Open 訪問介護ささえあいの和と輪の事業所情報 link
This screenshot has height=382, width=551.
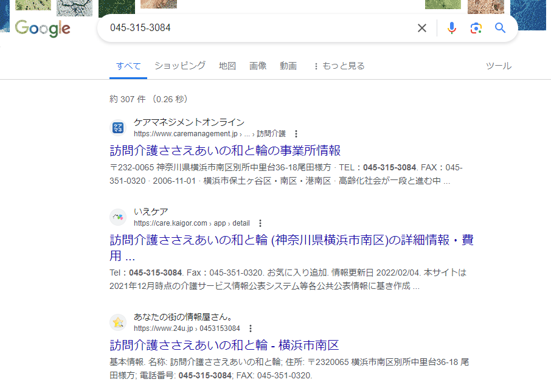tap(225, 150)
